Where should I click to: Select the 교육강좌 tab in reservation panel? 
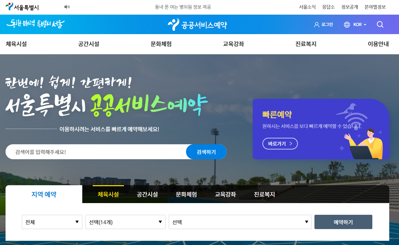click(225, 194)
